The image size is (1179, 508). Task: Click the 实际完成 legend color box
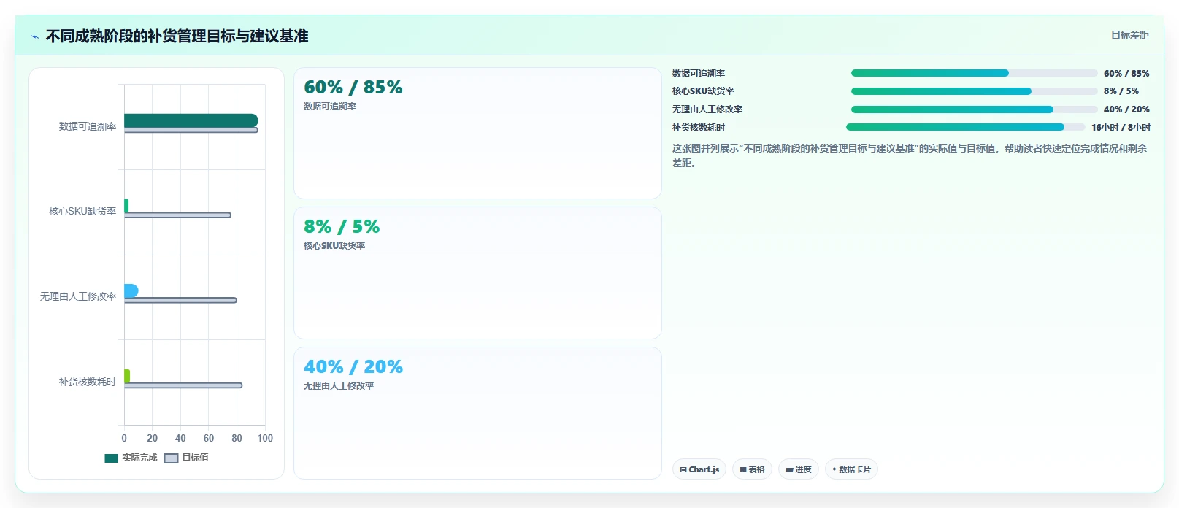(x=111, y=458)
